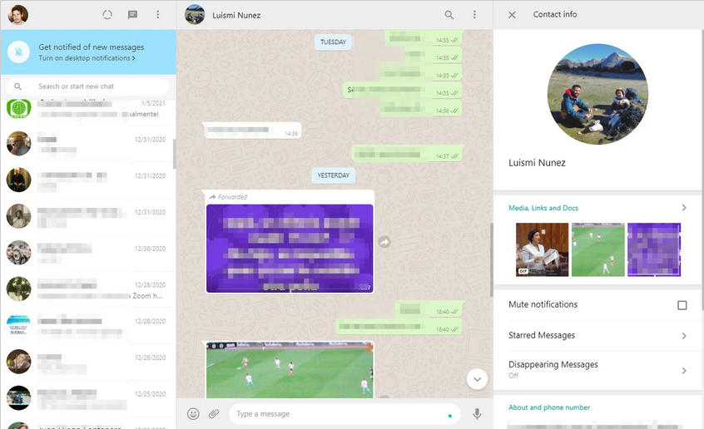The height and width of the screenshot is (429, 704).
Task: Attach a file with paperclip
Action: (x=214, y=414)
